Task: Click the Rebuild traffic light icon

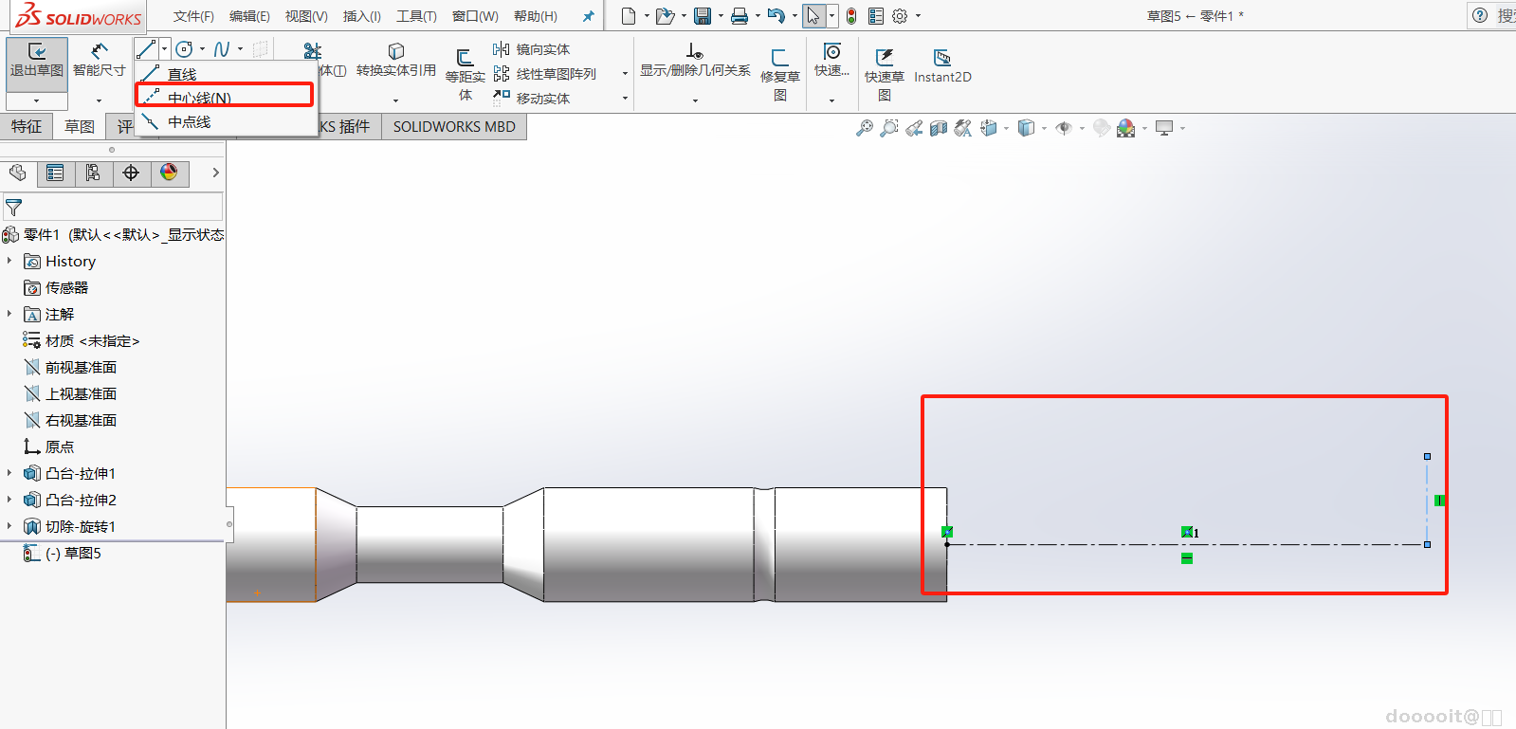Action: [x=851, y=16]
